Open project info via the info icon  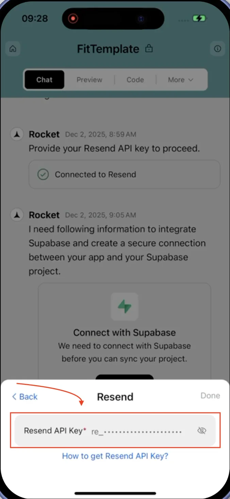click(217, 49)
